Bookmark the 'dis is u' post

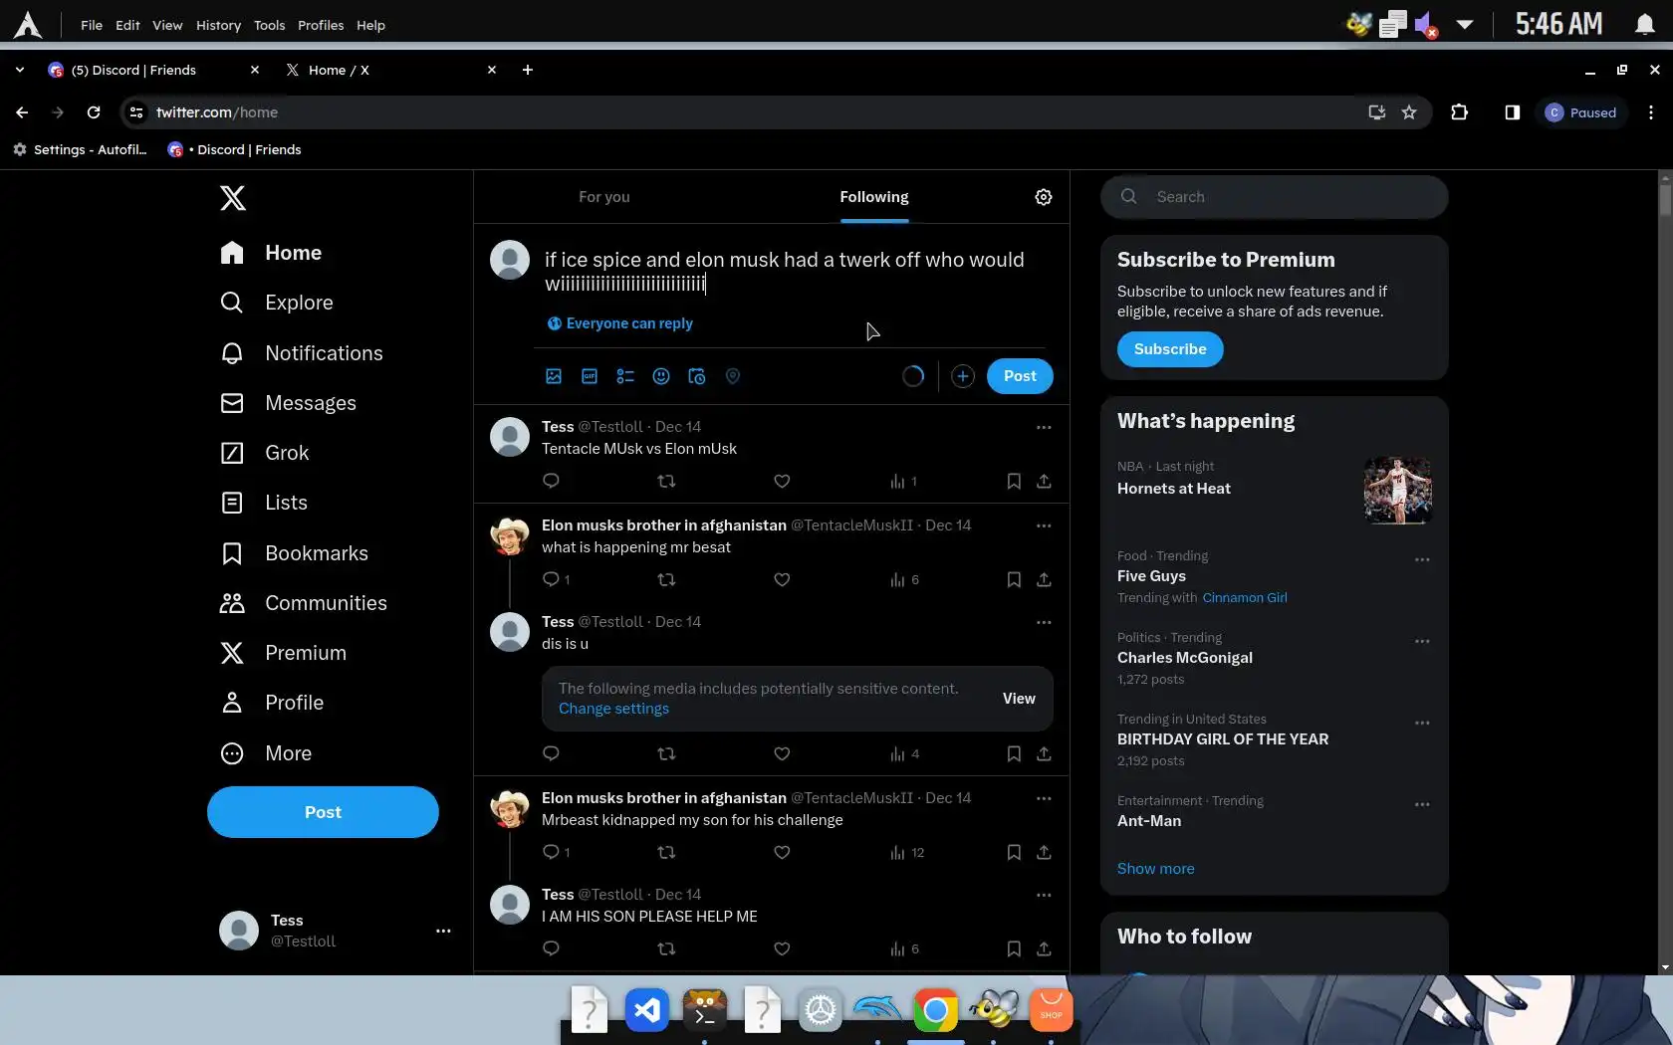pos(1014,753)
